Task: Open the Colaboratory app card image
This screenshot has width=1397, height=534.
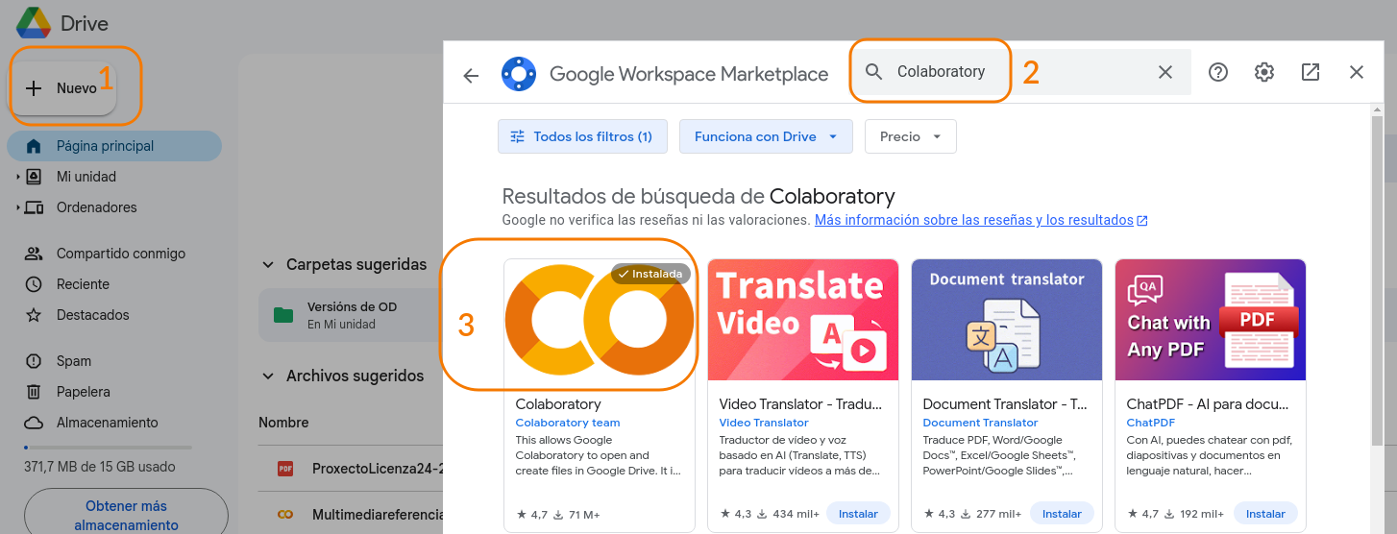Action: [600, 320]
